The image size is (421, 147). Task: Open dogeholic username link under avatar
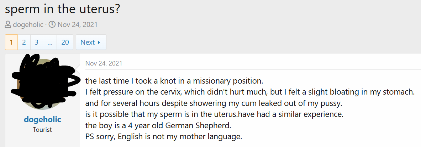click(42, 119)
